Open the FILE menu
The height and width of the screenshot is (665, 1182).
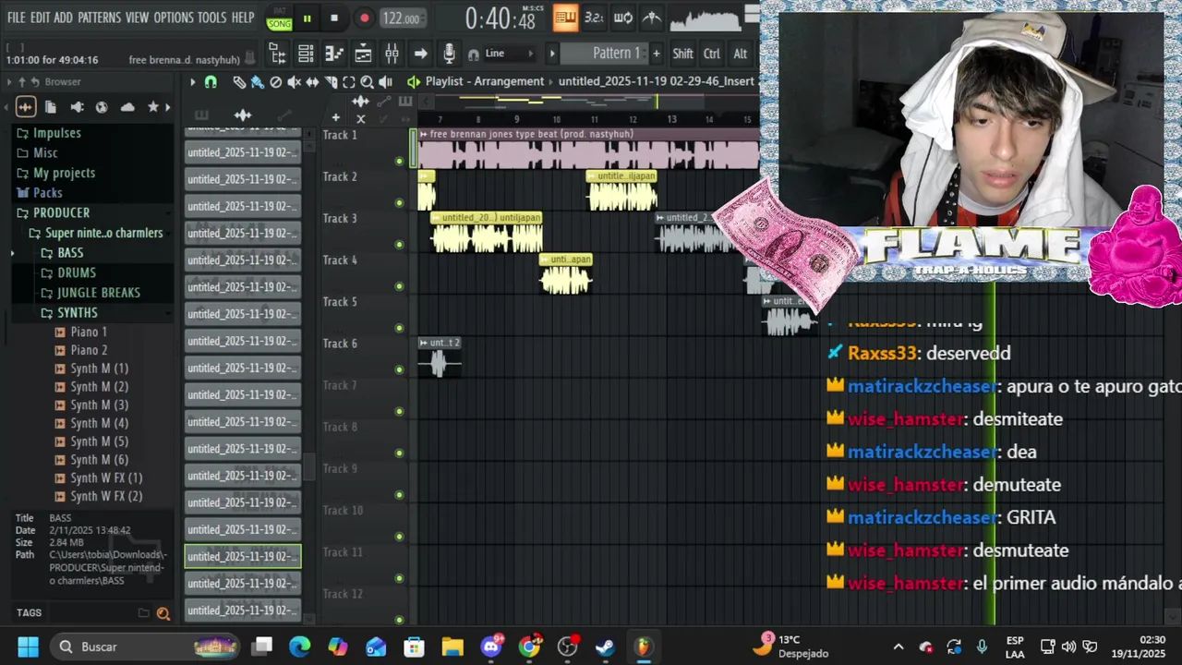16,18
